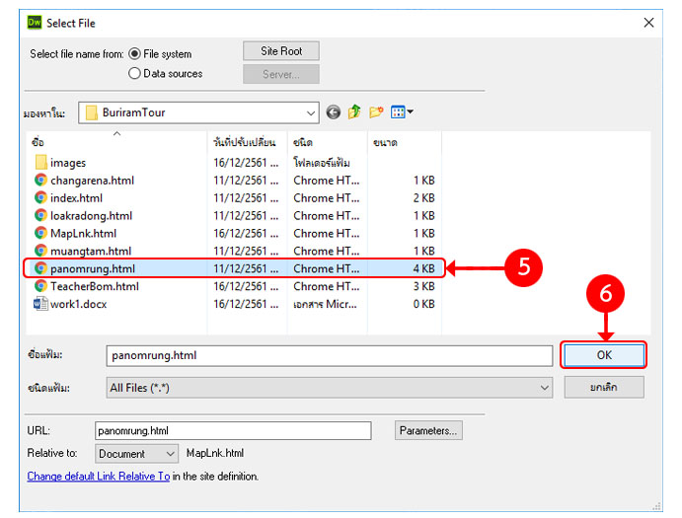Expand the BuriramTour folder location dropdown

[x=311, y=112]
